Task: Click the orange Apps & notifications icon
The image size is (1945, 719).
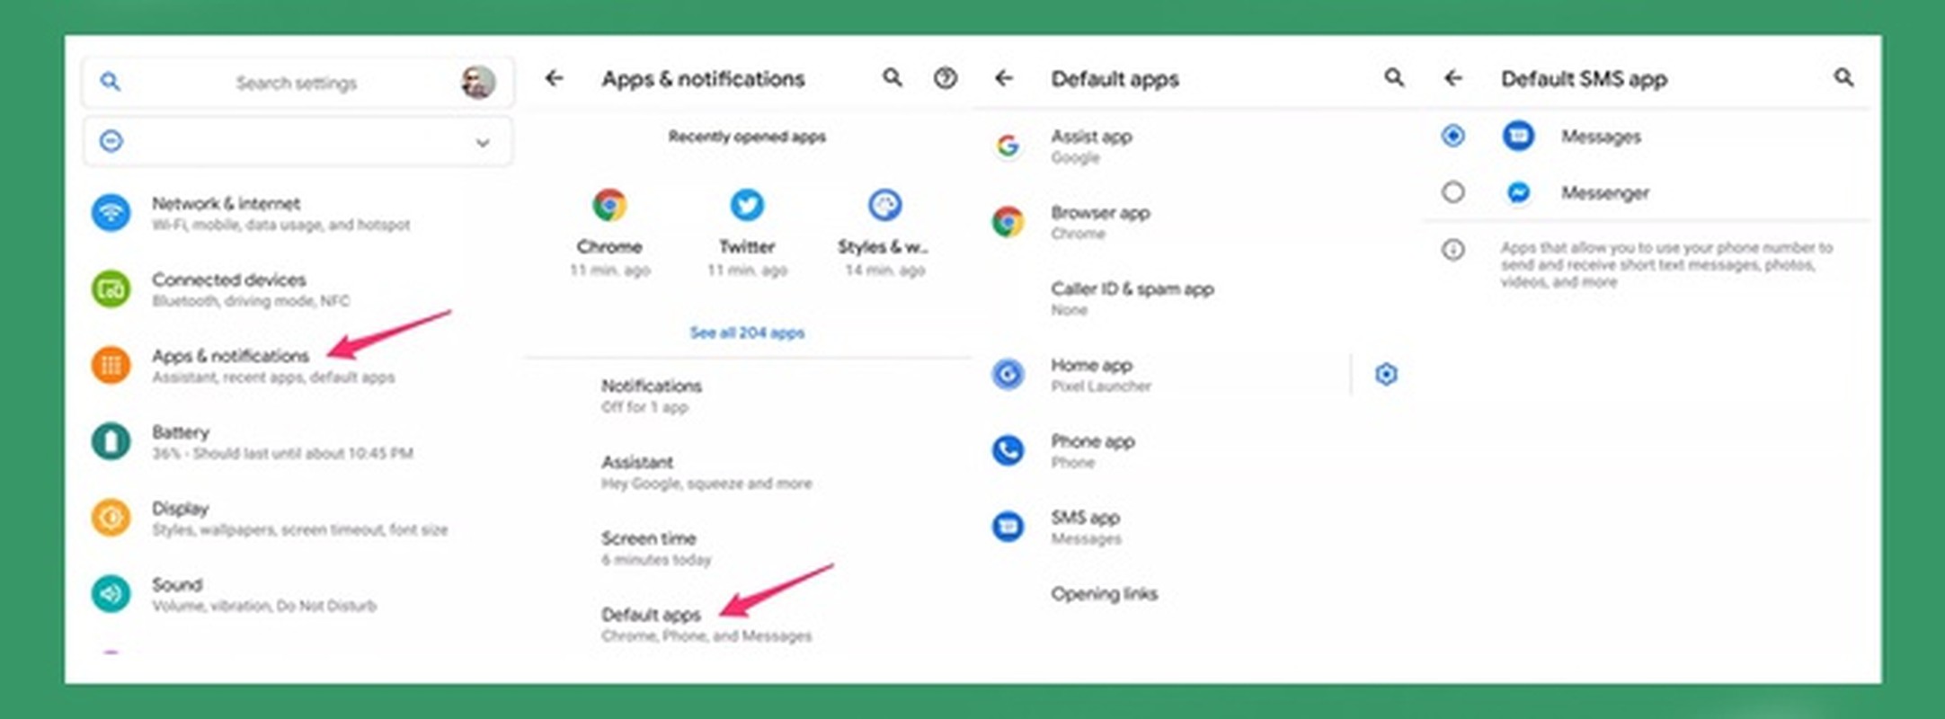Action: (x=111, y=365)
